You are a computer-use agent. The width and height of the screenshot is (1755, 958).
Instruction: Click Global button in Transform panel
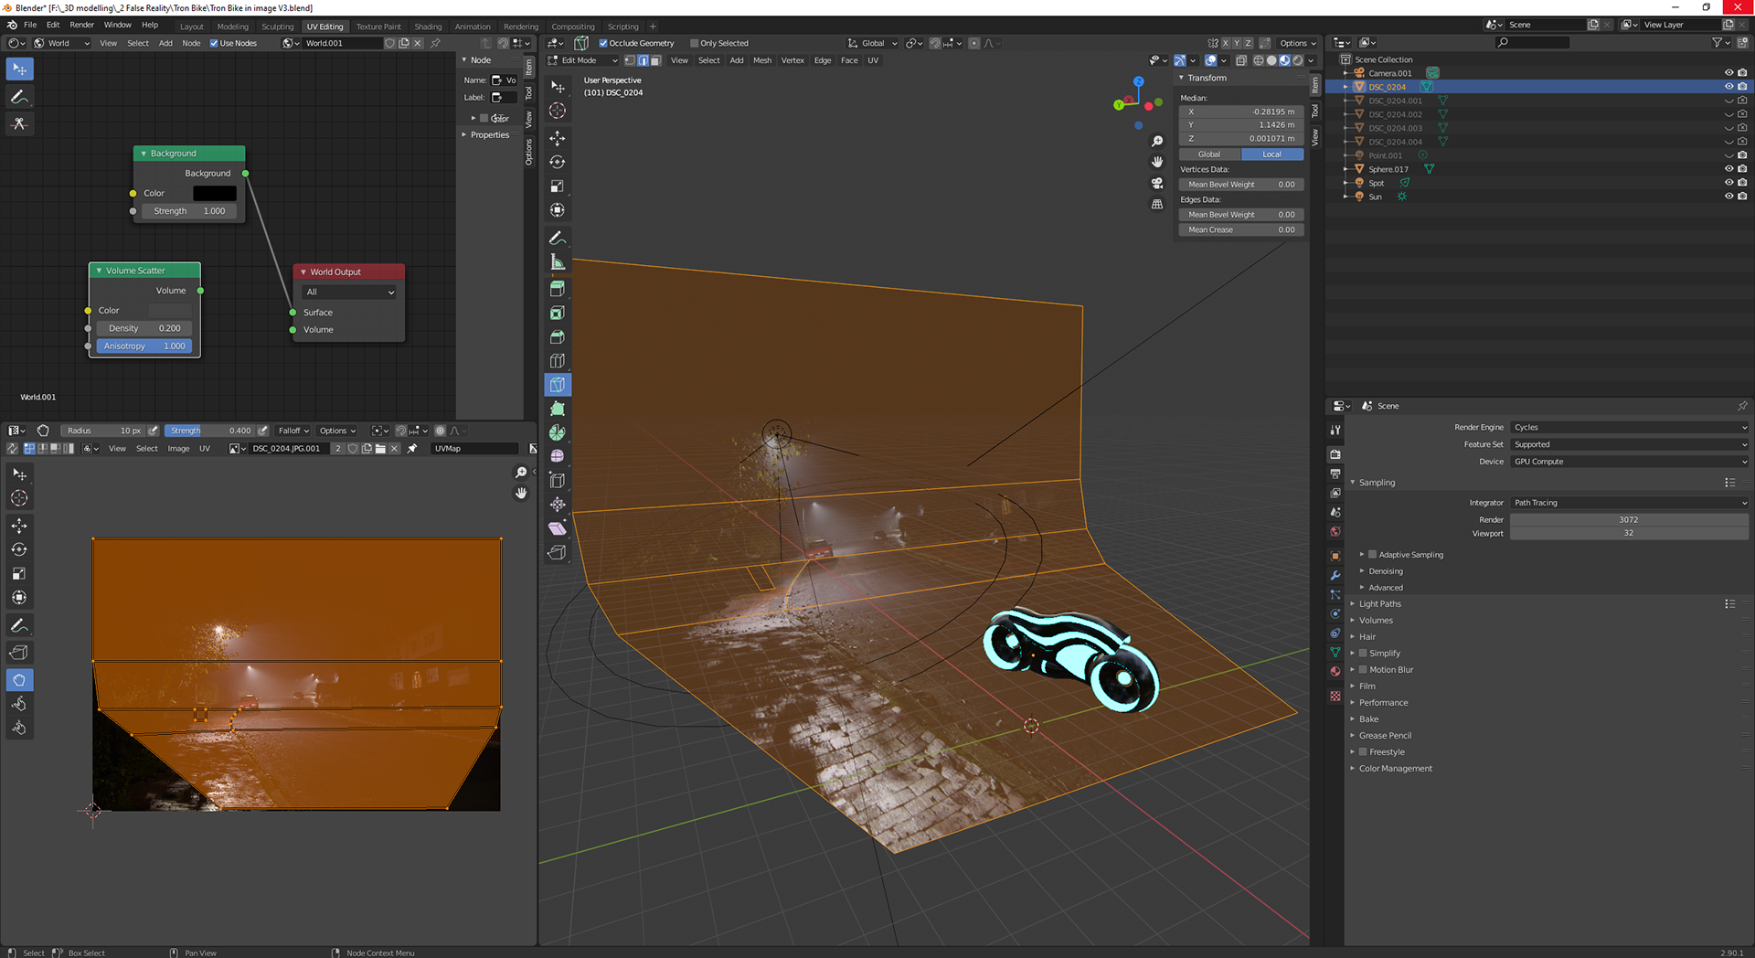1209,154
